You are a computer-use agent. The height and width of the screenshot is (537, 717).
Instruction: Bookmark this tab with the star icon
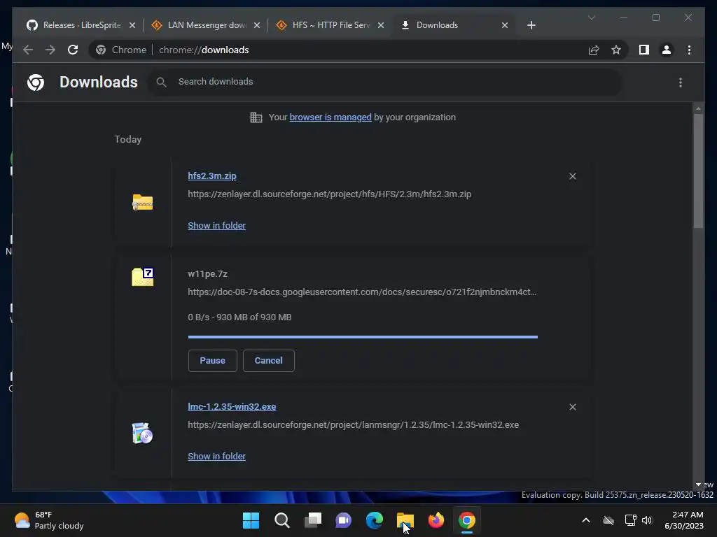[616, 50]
